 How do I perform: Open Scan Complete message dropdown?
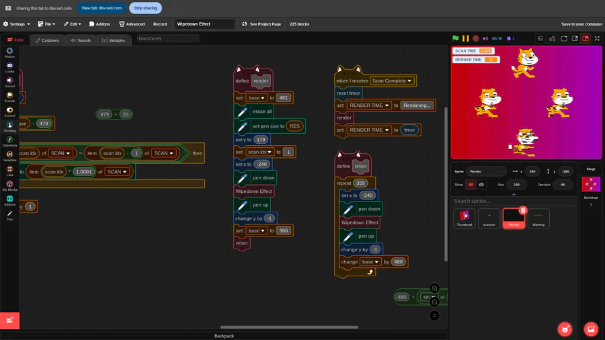pyautogui.click(x=392, y=81)
